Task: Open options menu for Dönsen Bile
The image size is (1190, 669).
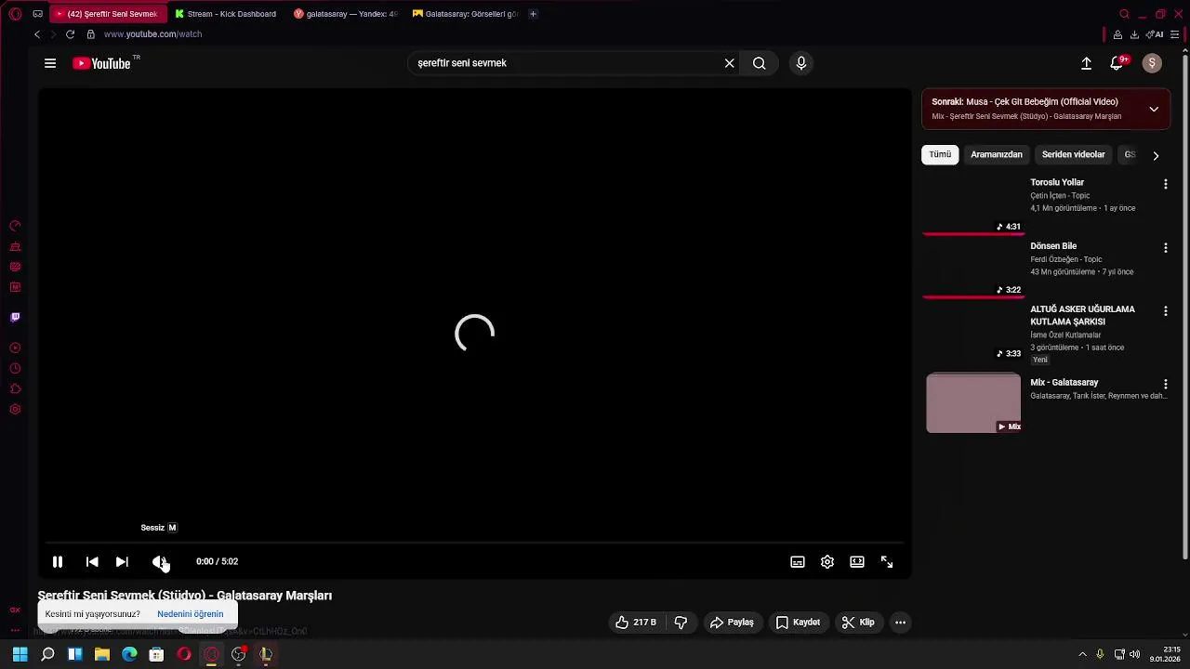Action: point(1165,248)
